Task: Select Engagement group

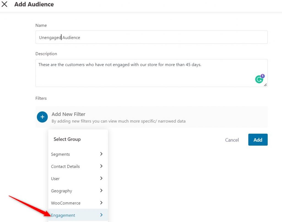Action: tap(78, 215)
